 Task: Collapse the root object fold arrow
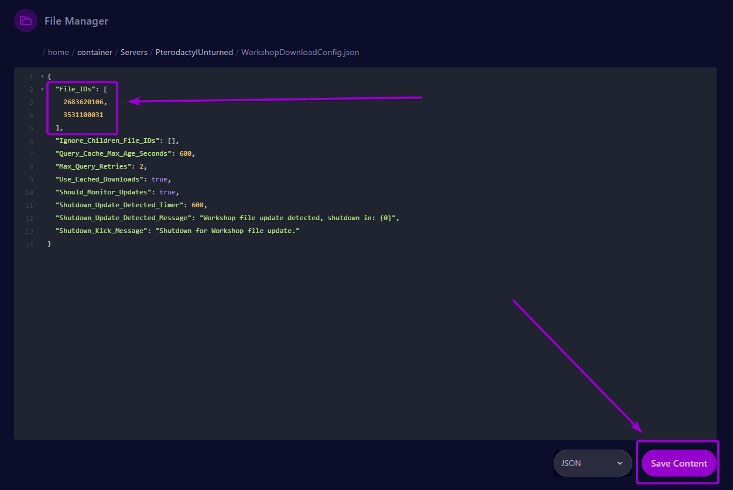click(42, 77)
